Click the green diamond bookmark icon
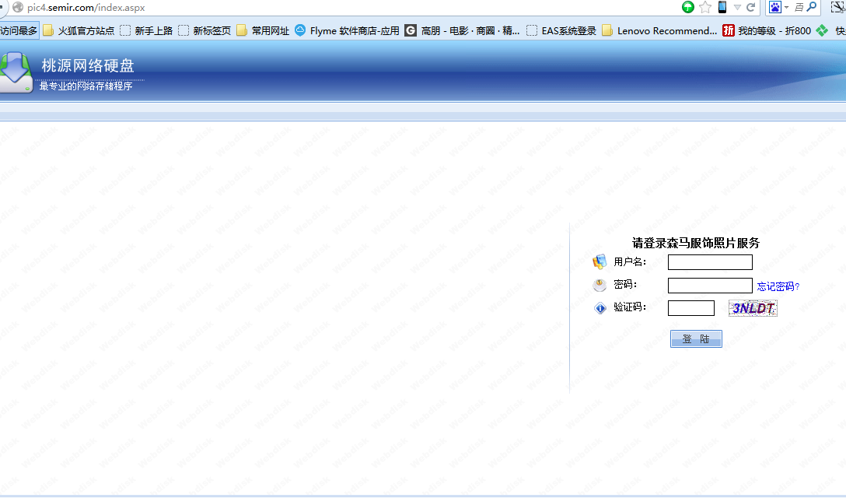 (x=822, y=31)
